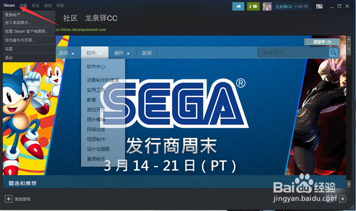Click the 添加游戏 label
Viewport: 356px width, 211px height.
coord(22,199)
